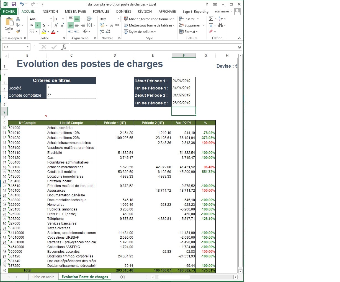
Task: Open the FORMULES ribbon tab
Action: (x=101, y=11)
